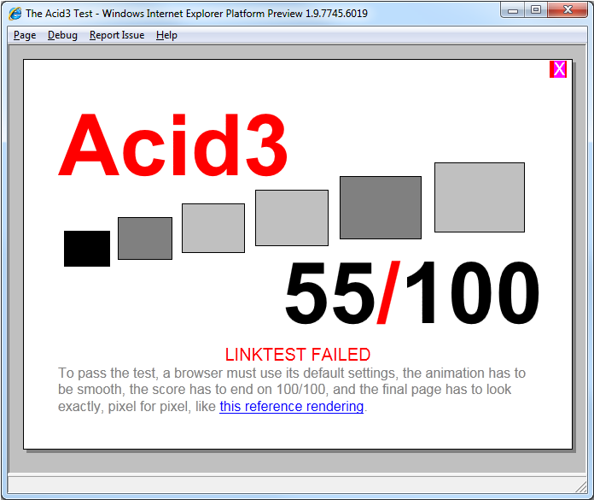Minimize the Platform Preview window

pyautogui.click(x=513, y=10)
